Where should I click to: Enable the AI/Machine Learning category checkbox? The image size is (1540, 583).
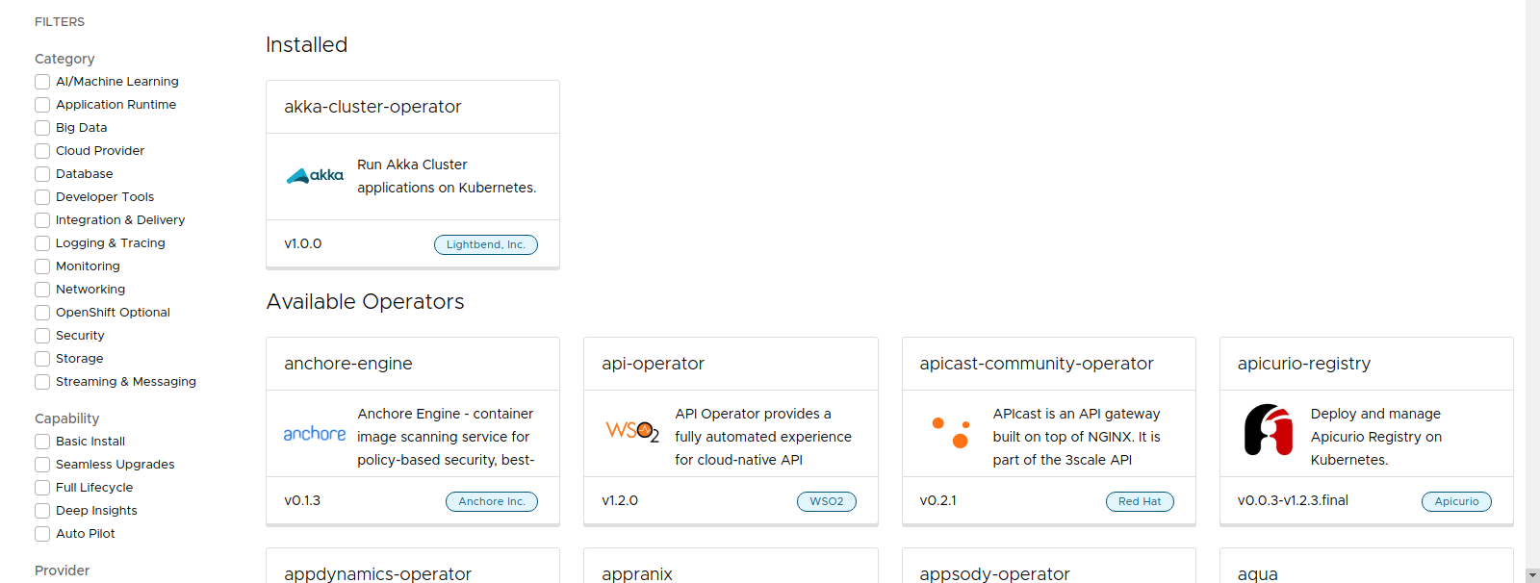click(x=42, y=82)
